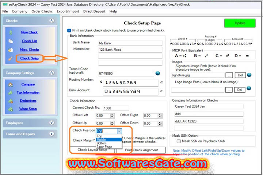
Task: Open the Direct Deposit menu
Action: click(94, 11)
